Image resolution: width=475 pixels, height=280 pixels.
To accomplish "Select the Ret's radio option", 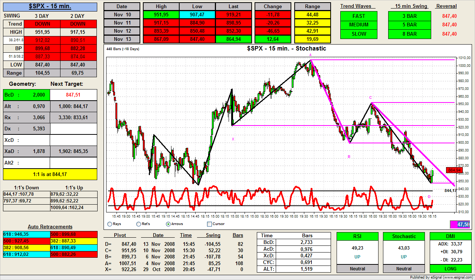I will pyautogui.click(x=138, y=224).
